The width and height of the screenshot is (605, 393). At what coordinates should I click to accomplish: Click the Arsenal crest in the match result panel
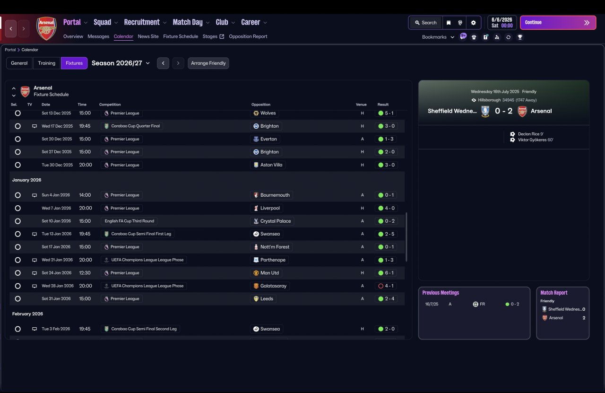click(x=522, y=111)
